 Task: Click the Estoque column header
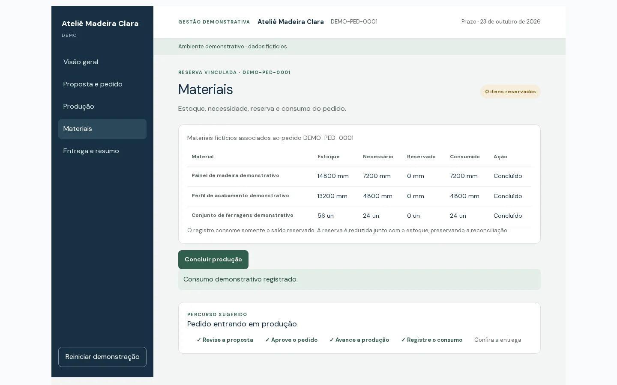pyautogui.click(x=329, y=157)
